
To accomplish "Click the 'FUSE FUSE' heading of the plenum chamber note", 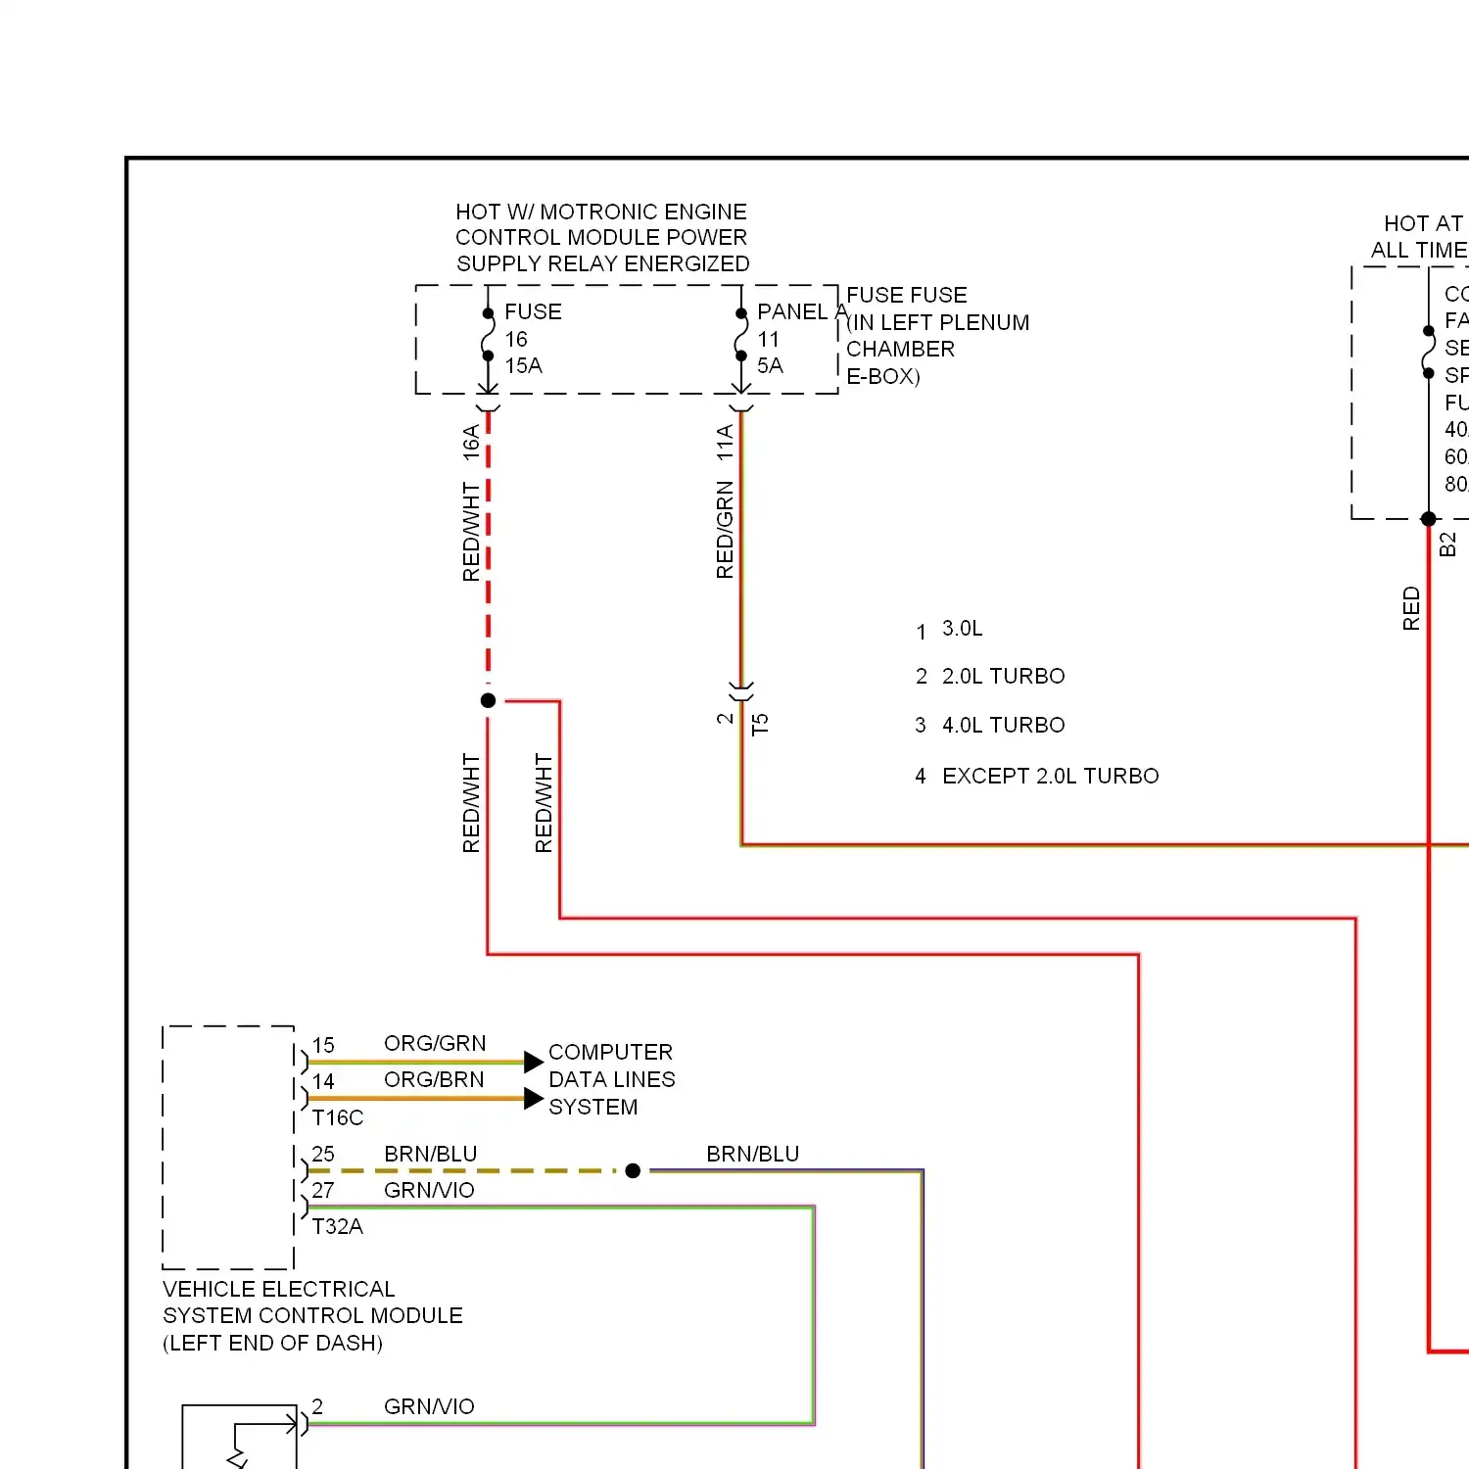I will click(x=907, y=295).
